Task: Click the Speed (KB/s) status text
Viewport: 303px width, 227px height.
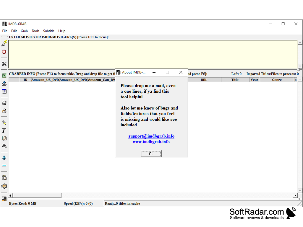Action: pyautogui.click(x=78, y=203)
